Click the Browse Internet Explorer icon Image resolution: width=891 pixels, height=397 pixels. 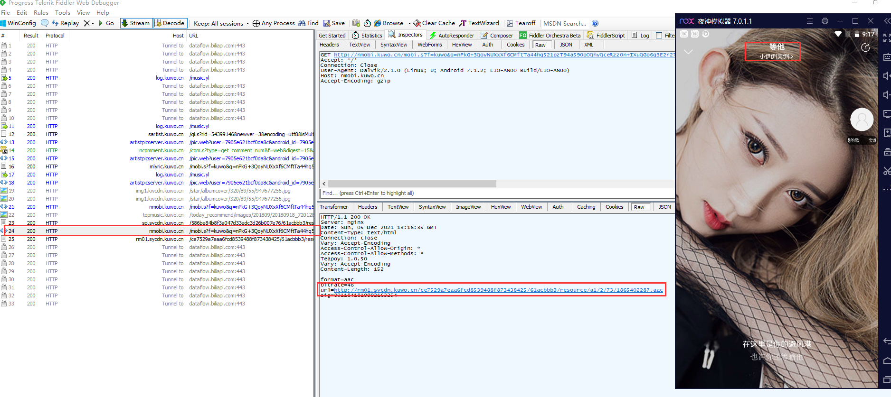tap(378, 23)
